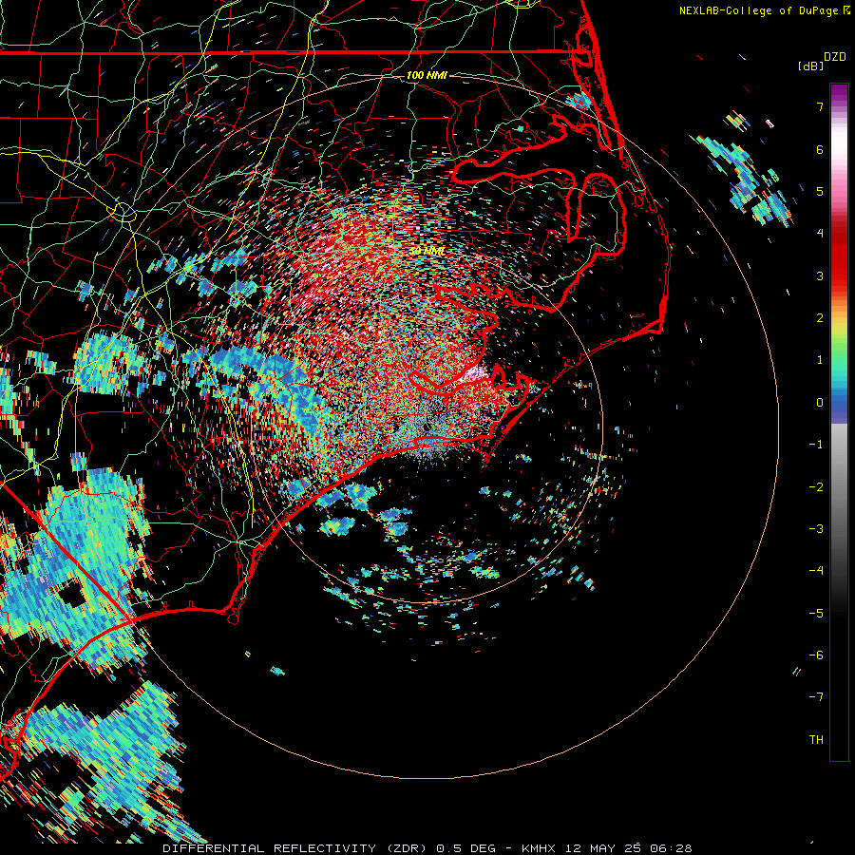The image size is (855, 855).
Task: Click the 1 value on the dB scale
Action: pos(820,360)
